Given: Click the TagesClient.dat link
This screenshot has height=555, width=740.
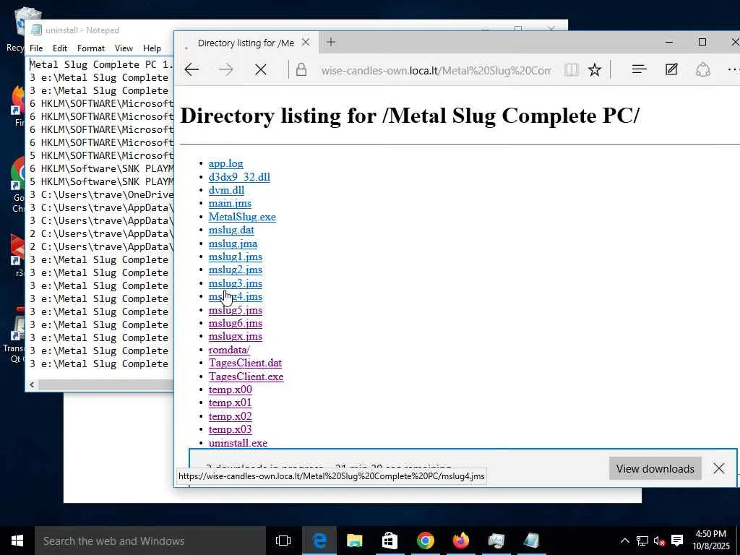Looking at the screenshot, I should [245, 363].
